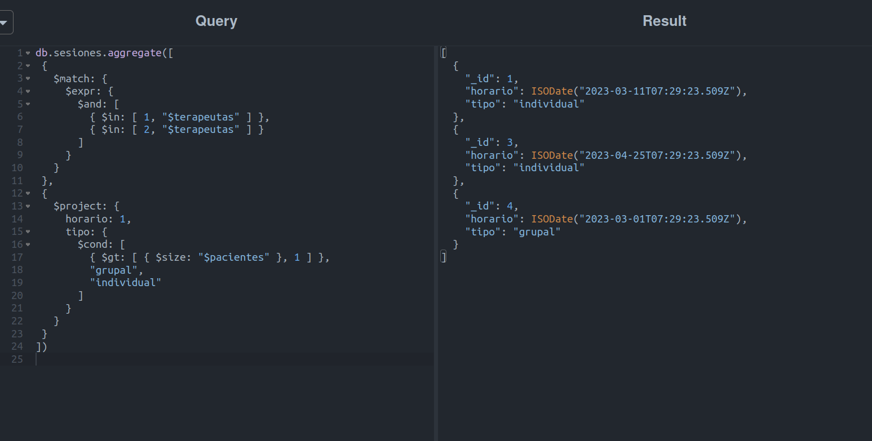
Task: Click "tipo": "individual" under _id 1
Action: coord(525,104)
